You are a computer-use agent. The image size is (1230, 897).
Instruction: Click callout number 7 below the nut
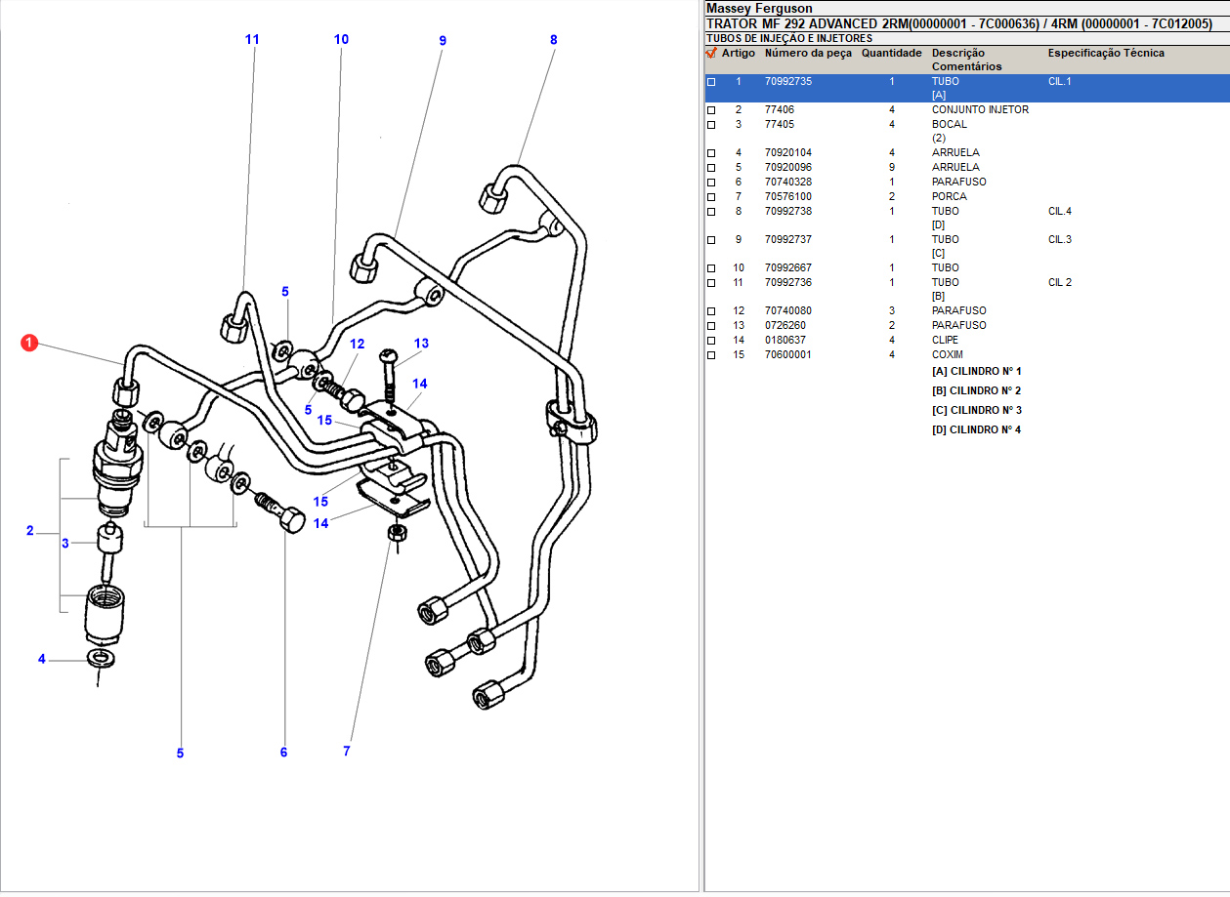(x=346, y=752)
